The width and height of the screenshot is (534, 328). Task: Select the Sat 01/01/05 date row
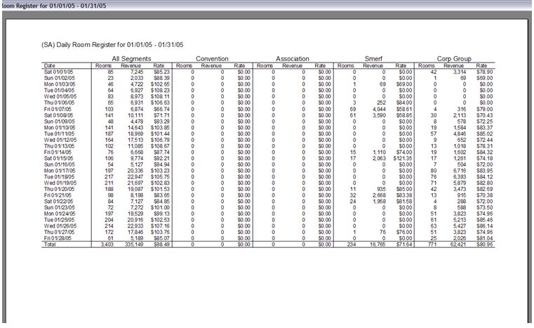pyautogui.click(x=58, y=71)
